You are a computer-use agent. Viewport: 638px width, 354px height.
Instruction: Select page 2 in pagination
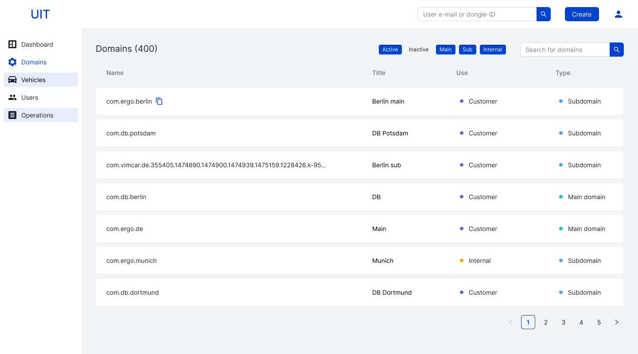pyautogui.click(x=546, y=322)
